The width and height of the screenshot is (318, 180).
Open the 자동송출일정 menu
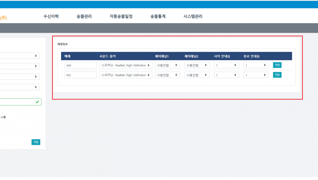121,16
